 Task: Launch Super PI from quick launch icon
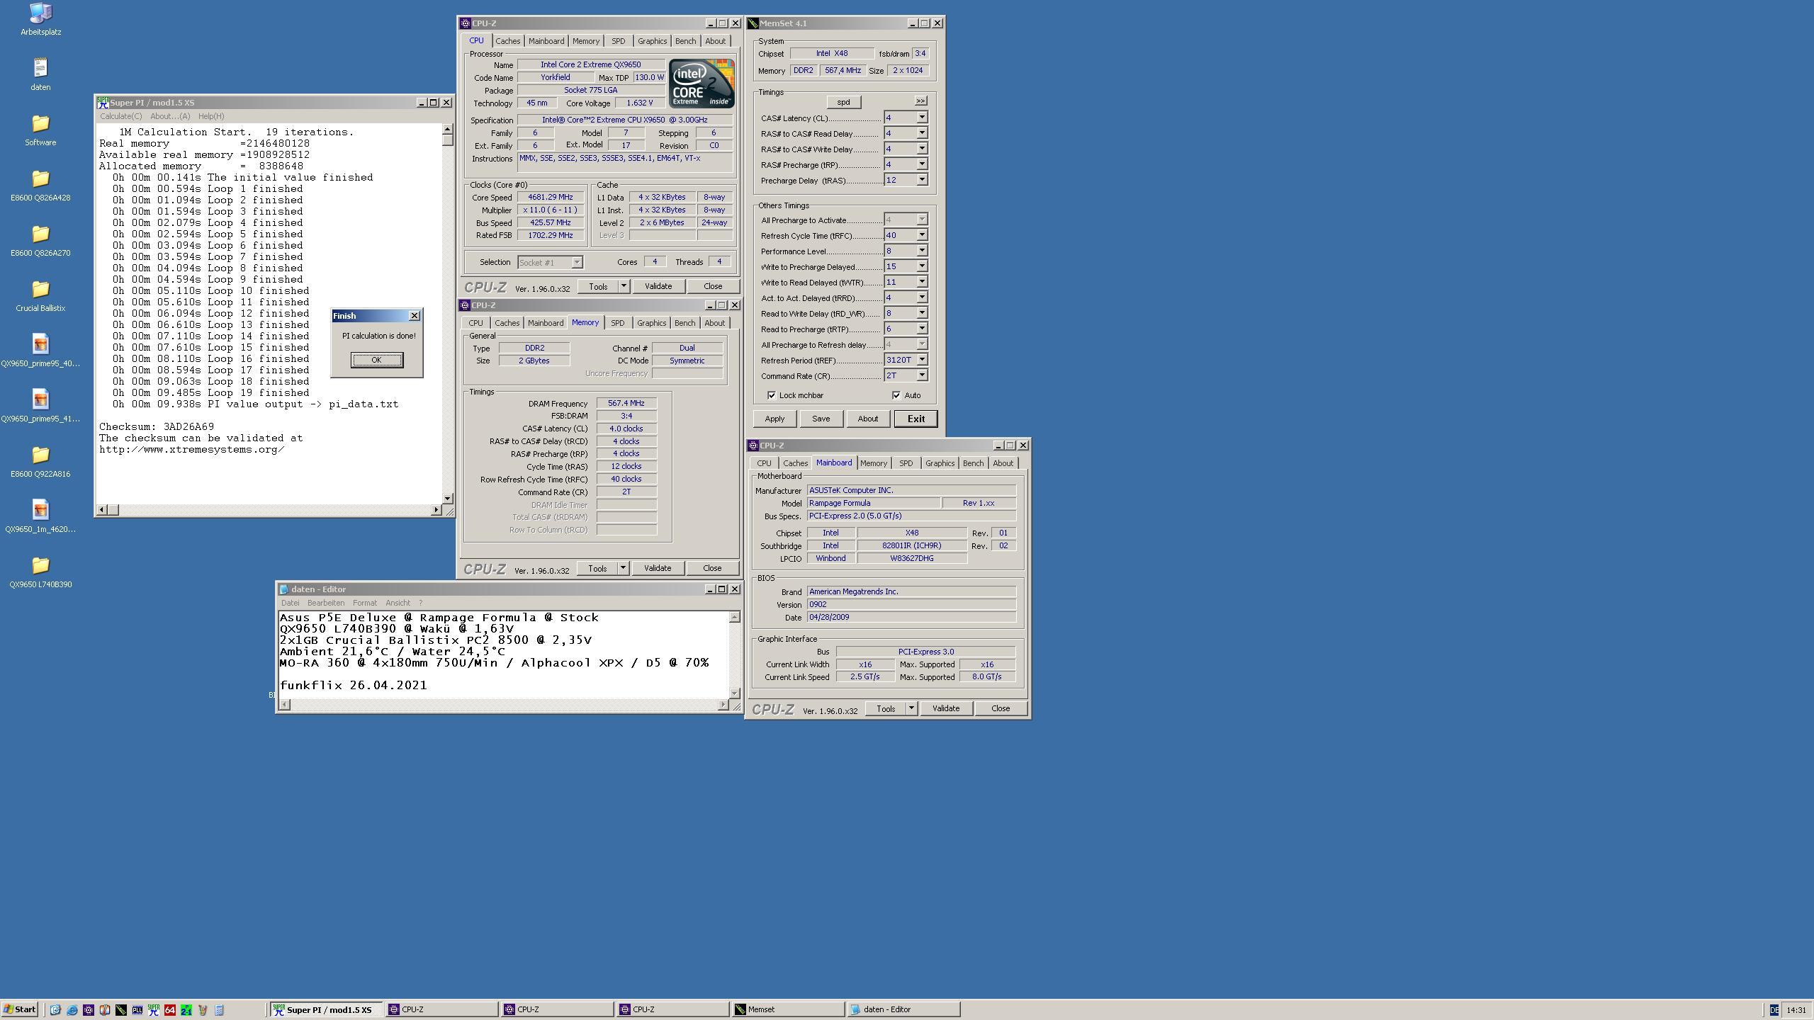point(153,1010)
